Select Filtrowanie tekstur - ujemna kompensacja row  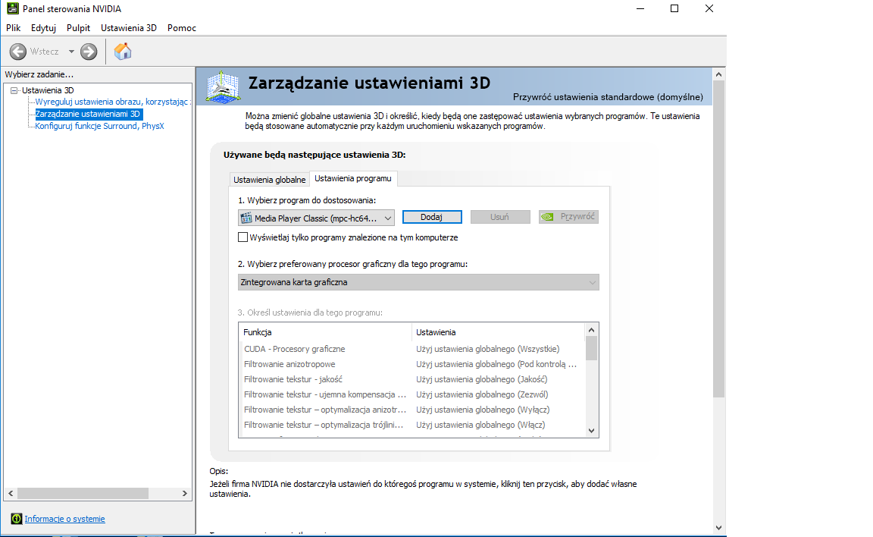coord(412,394)
